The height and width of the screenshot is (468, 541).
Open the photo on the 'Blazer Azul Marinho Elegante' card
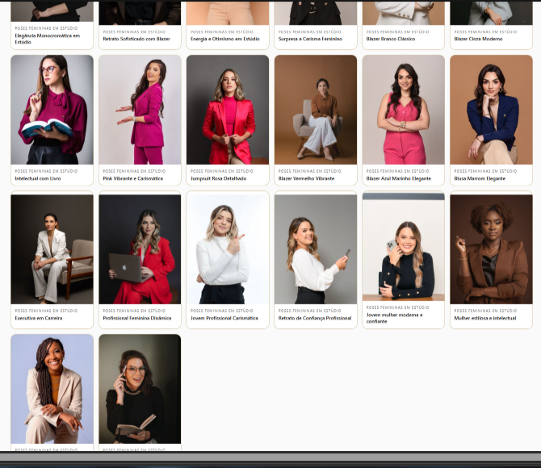point(404,110)
